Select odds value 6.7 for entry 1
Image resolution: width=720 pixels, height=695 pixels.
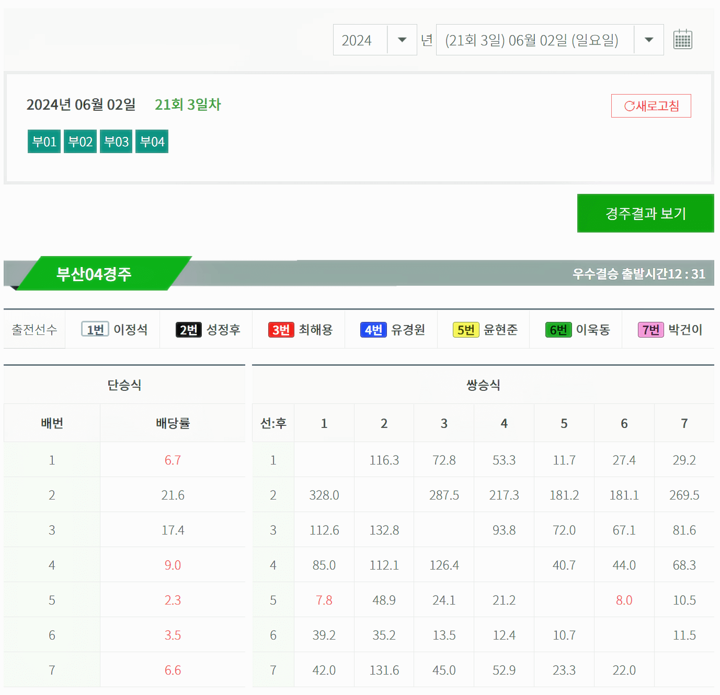click(173, 460)
